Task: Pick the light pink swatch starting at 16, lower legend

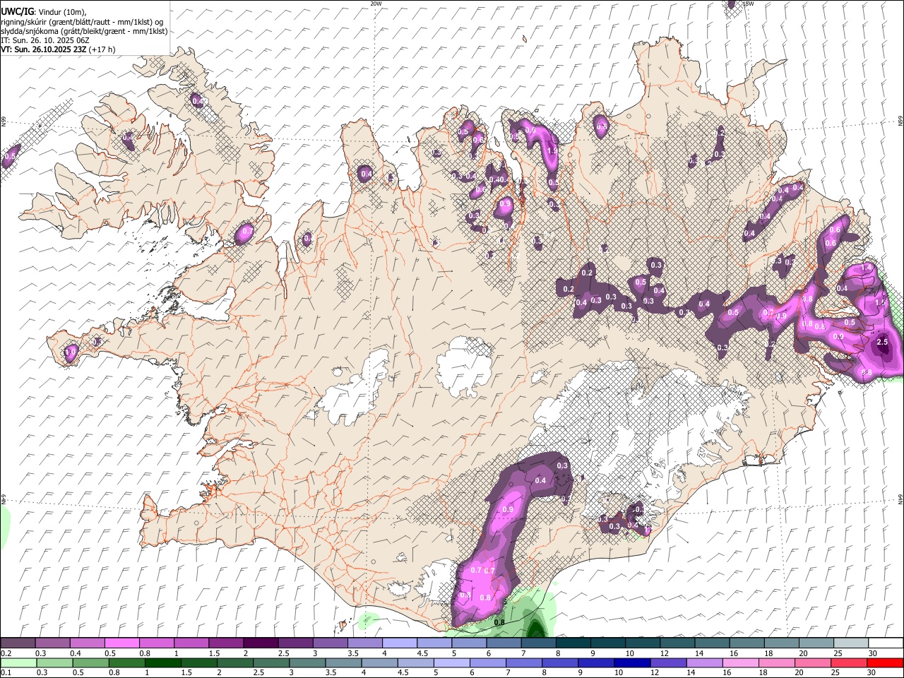Action: (739, 663)
